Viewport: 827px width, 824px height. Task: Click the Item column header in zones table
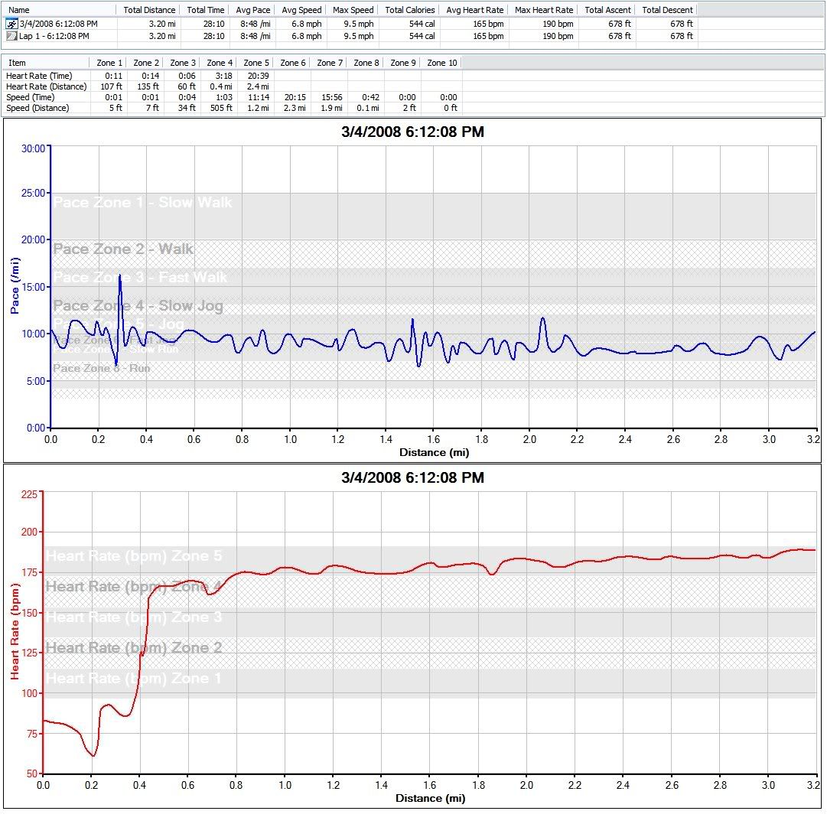(17, 63)
